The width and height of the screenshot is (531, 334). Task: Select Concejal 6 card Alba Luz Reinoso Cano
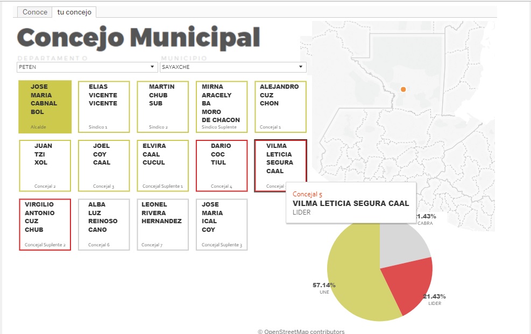(x=104, y=224)
